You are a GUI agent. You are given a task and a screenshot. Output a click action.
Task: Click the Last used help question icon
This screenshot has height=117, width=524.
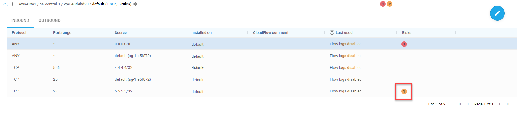click(x=332, y=32)
